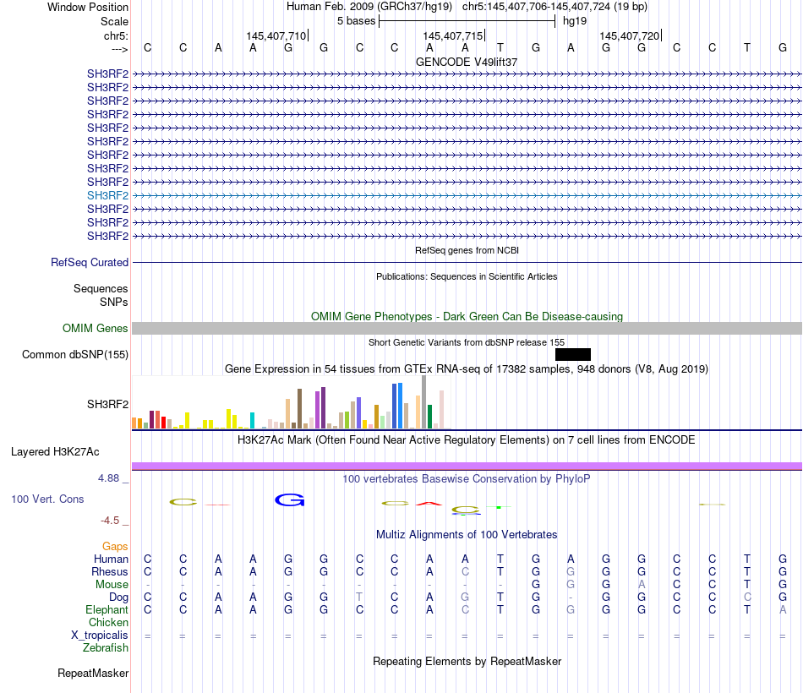Click the brown bar in GTEx chart

(299, 409)
